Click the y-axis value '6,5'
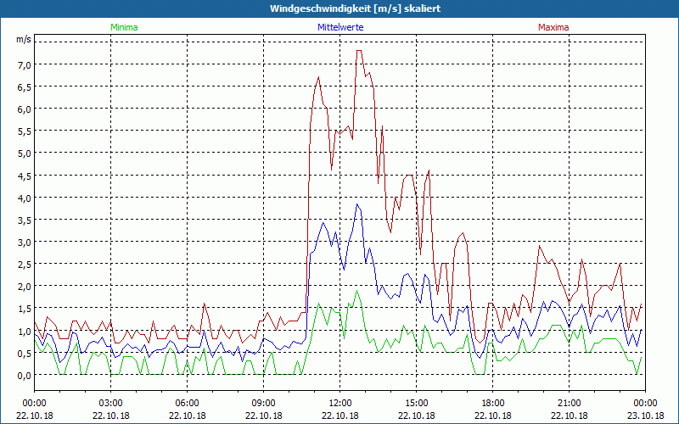The height and width of the screenshot is (424, 679). pyautogui.click(x=25, y=86)
